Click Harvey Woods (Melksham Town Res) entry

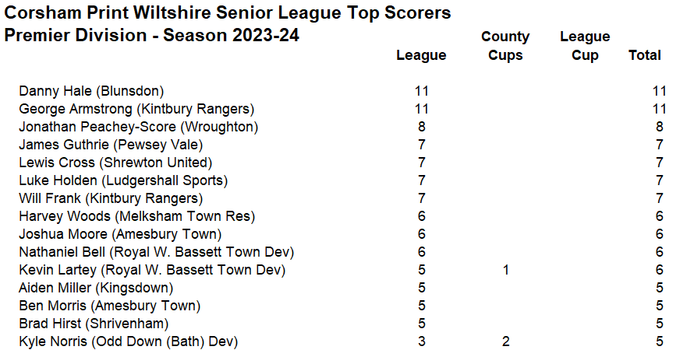(x=136, y=216)
